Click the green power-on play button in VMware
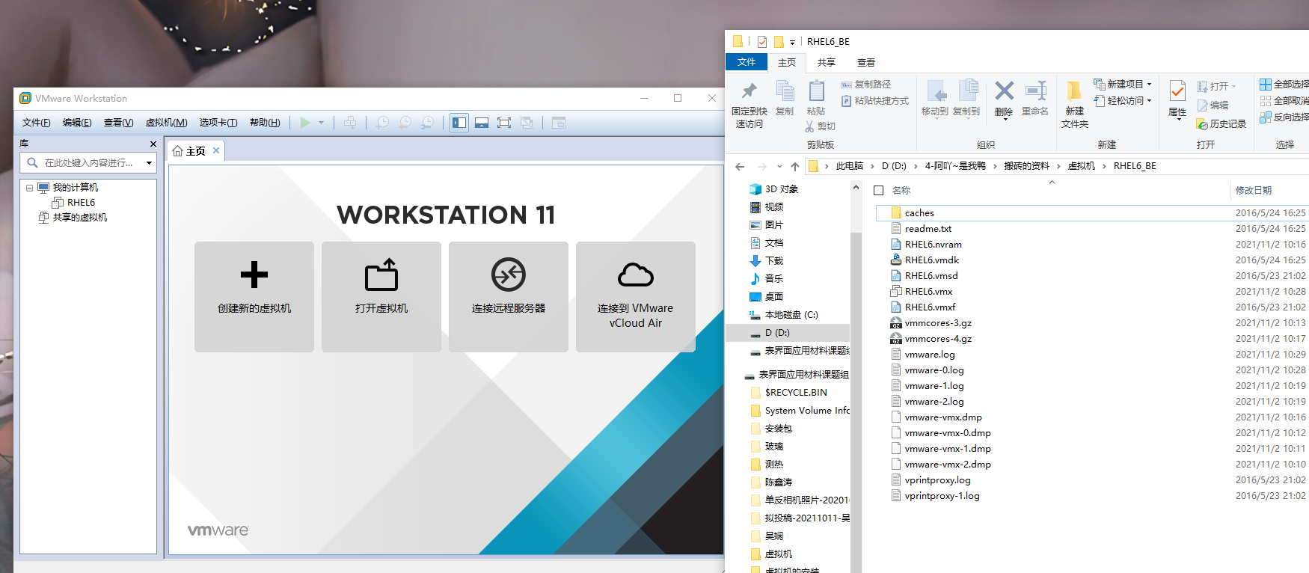Image resolution: width=1309 pixels, height=573 pixels. click(x=305, y=123)
